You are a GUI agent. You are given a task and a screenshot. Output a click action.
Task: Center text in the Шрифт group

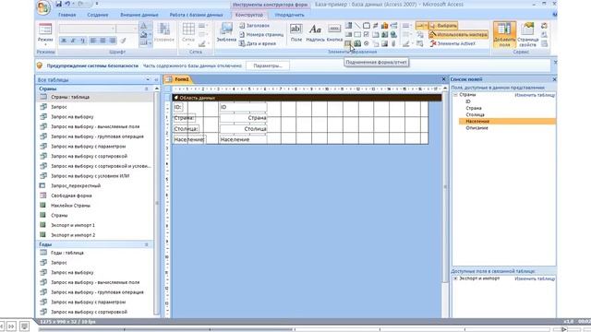pyautogui.click(x=103, y=41)
